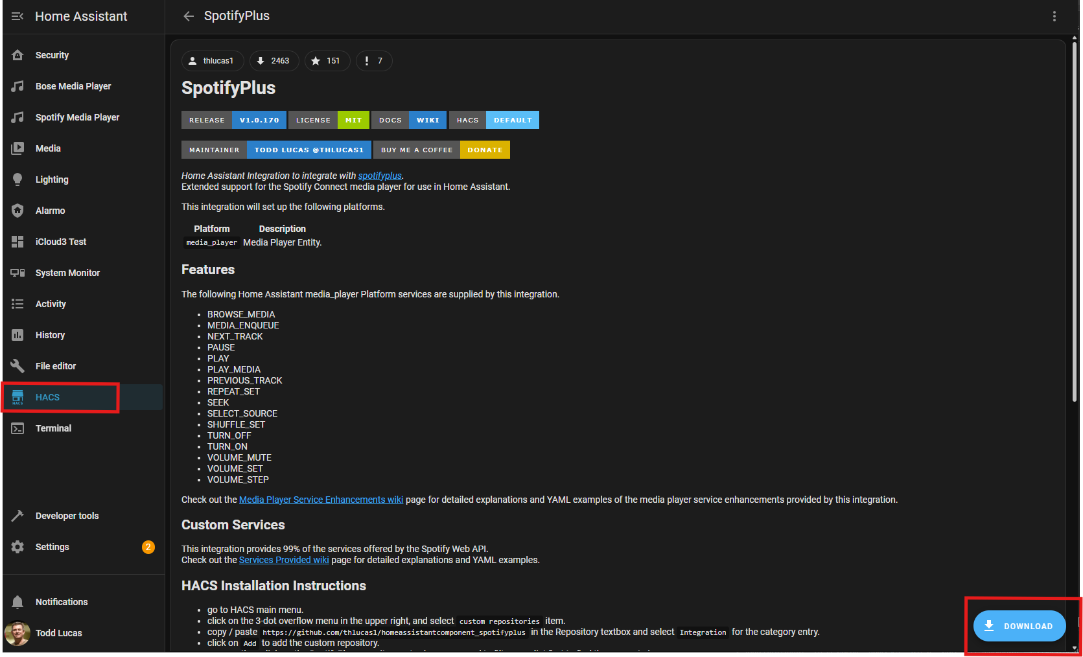The width and height of the screenshot is (1083, 657).
Task: Open Media Player Service Enhancements wiki link
Action: 321,500
